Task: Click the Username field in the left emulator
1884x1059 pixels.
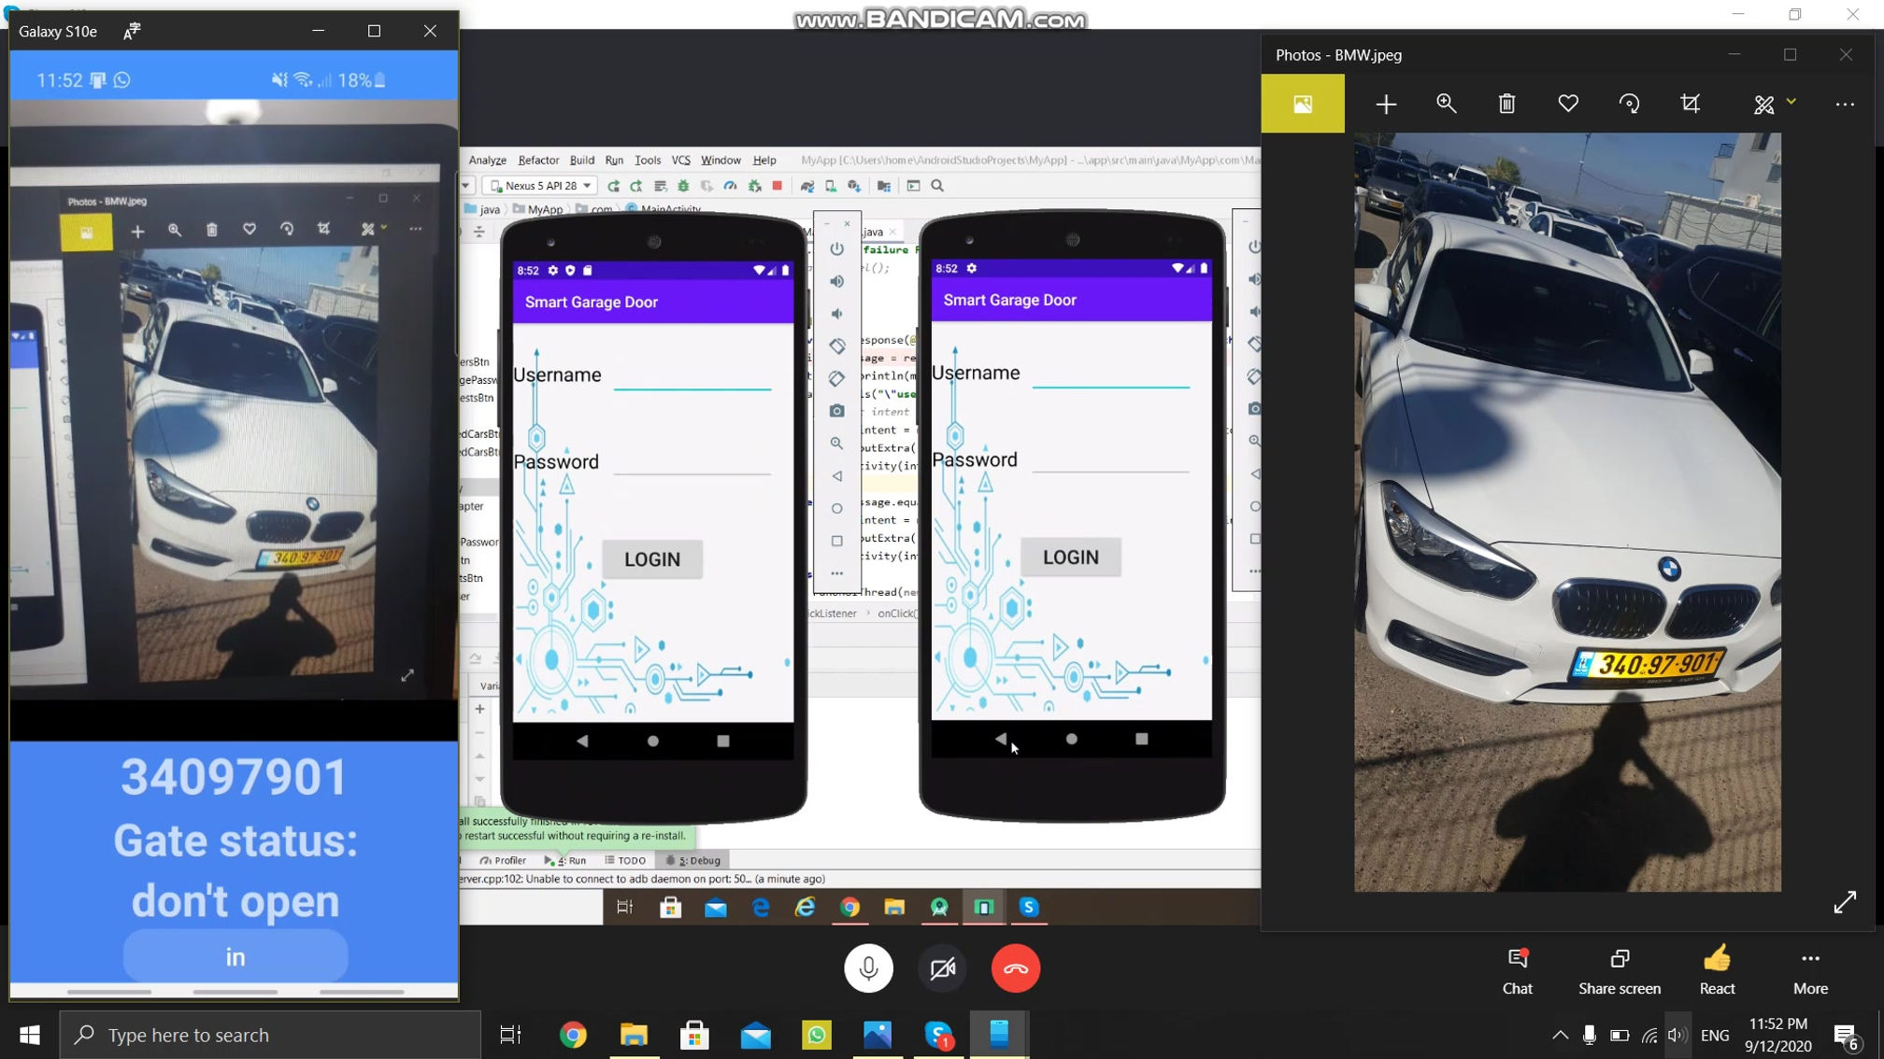Action: (692, 375)
